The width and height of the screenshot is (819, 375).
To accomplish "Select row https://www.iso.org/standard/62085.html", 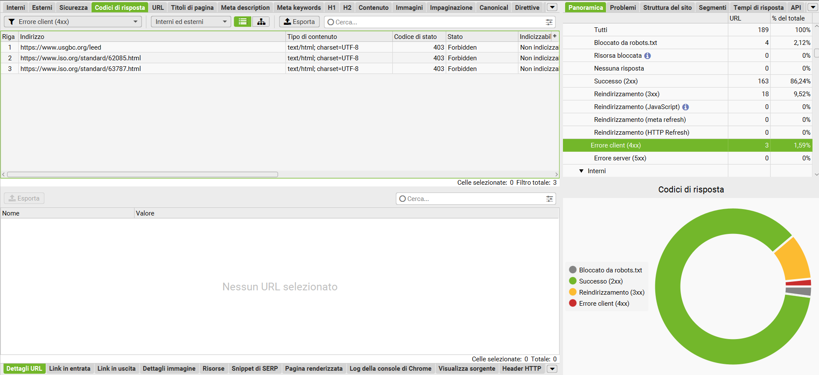I will click(x=280, y=58).
